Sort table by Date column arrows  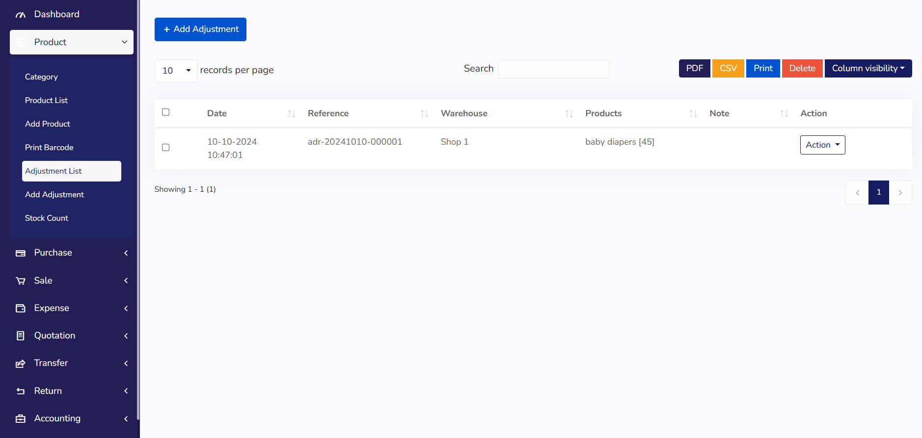(x=291, y=114)
